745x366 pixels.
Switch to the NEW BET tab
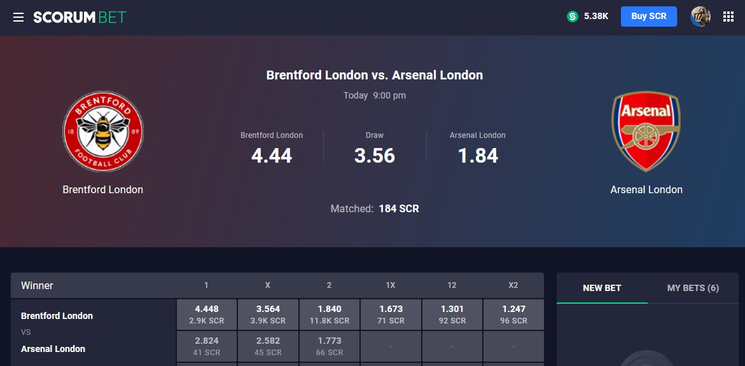point(602,288)
